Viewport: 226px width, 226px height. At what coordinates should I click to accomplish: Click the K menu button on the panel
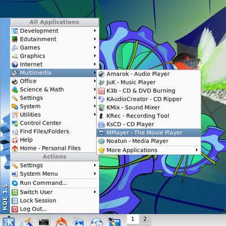8,221
